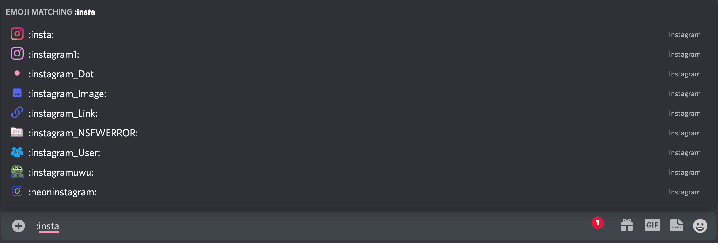Choose the instagram_Dot emoji suggestion
The width and height of the screenshot is (718, 243).
pos(358,74)
